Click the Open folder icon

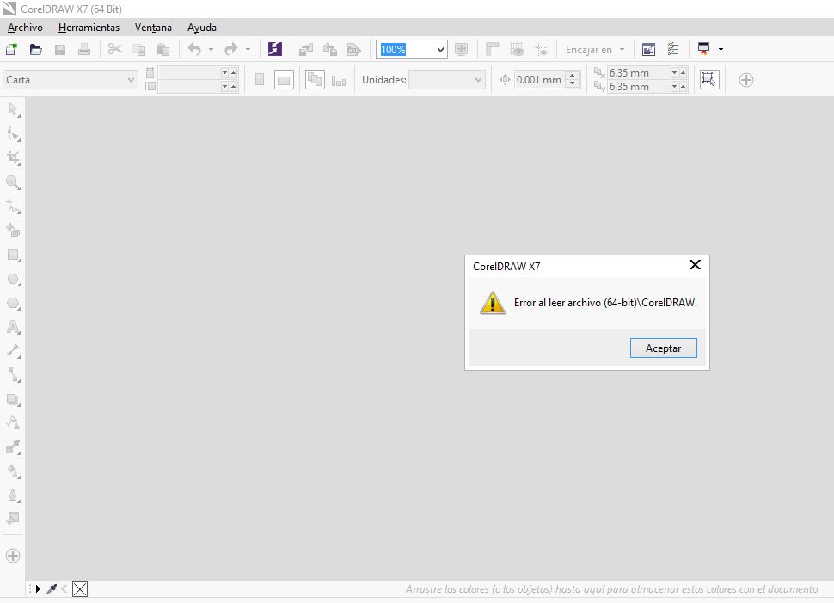pos(35,50)
